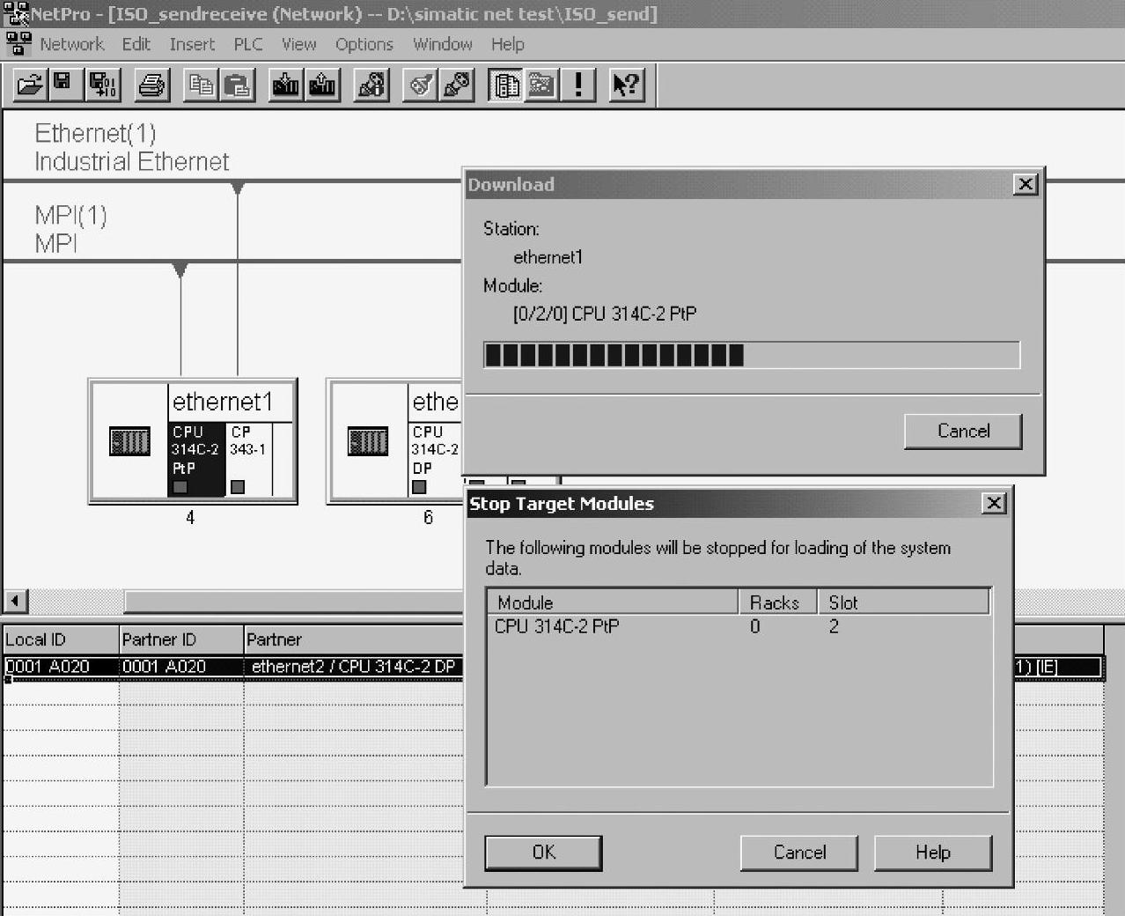Click MPI address 6 under second station
This screenshot has width=1125, height=916.
tap(429, 518)
